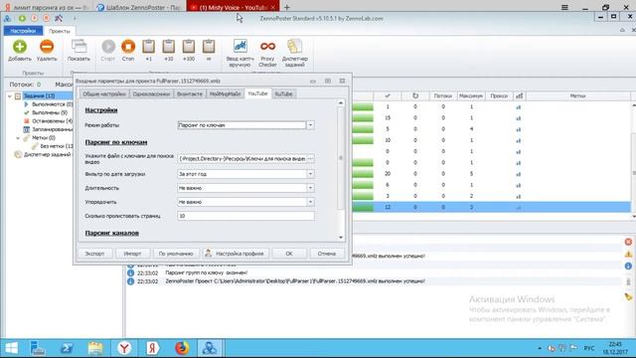
Task: Open new browser tab with plus
Action: [x=287, y=7]
